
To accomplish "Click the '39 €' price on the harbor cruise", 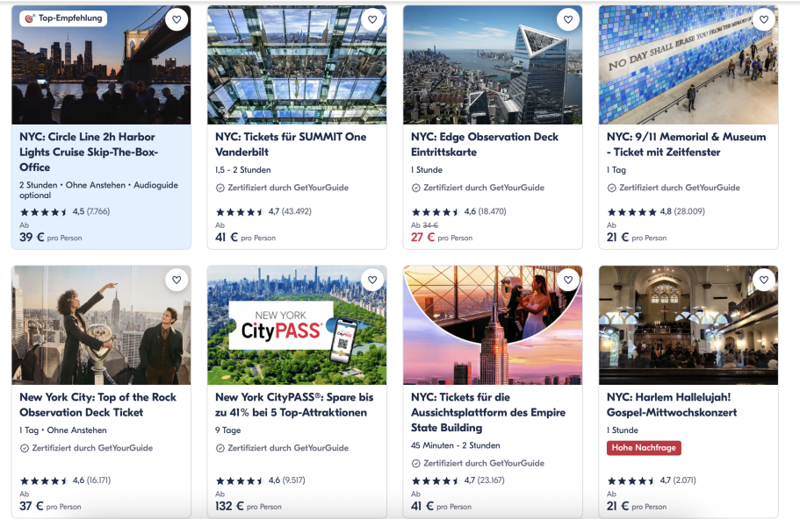I will tap(32, 238).
